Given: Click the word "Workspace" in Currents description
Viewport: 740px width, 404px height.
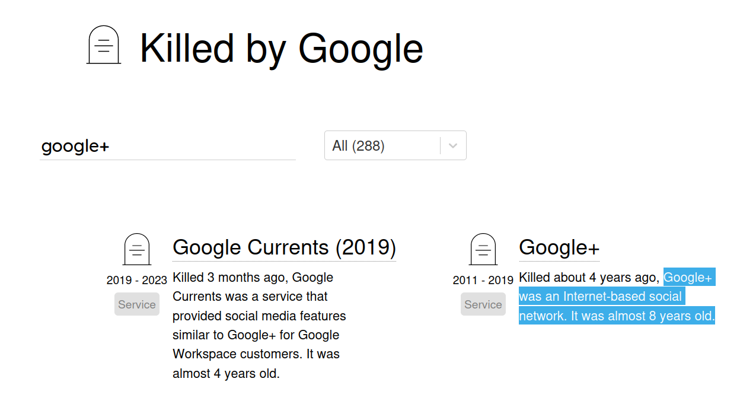Looking at the screenshot, I should pyautogui.click(x=205, y=354).
